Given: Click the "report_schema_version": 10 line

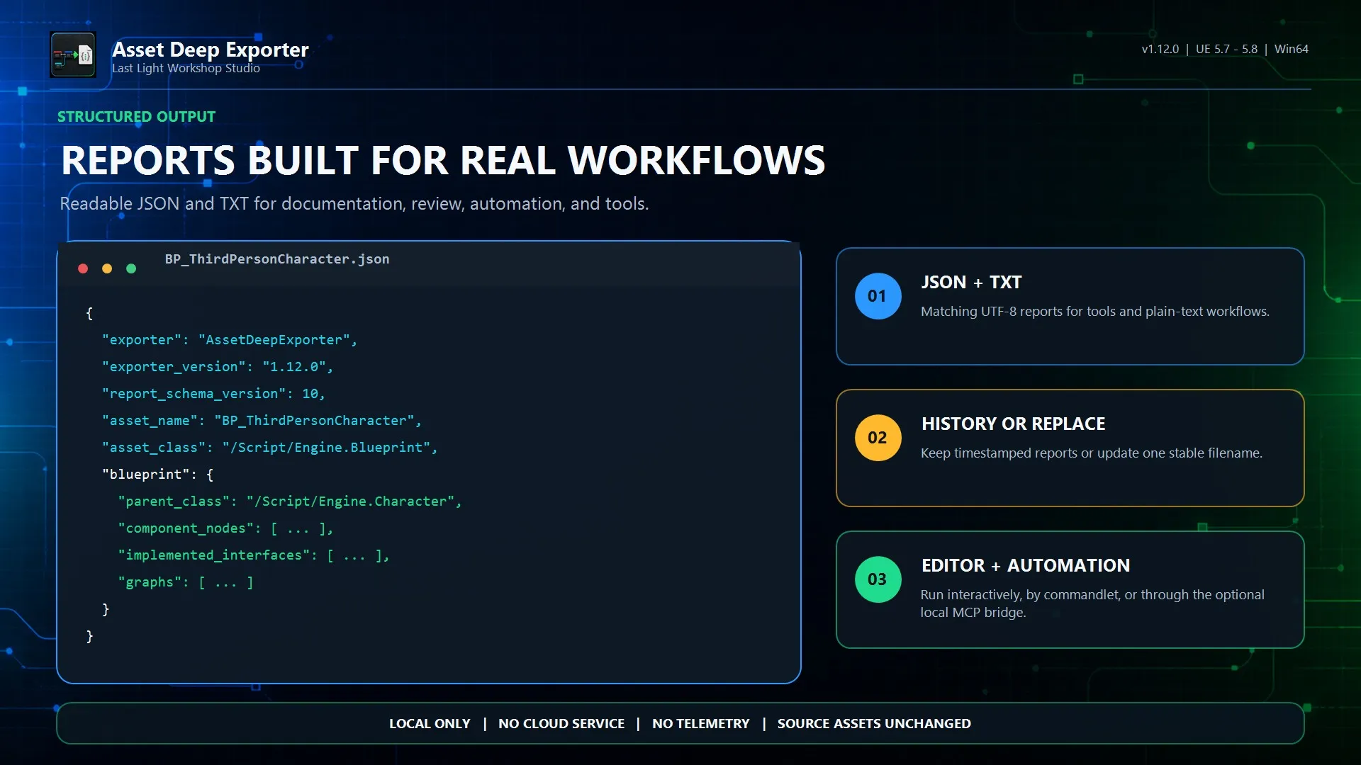Looking at the screenshot, I should 213,394.
